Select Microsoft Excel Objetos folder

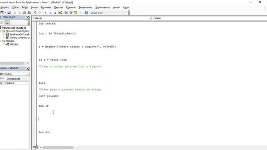tap(18, 31)
